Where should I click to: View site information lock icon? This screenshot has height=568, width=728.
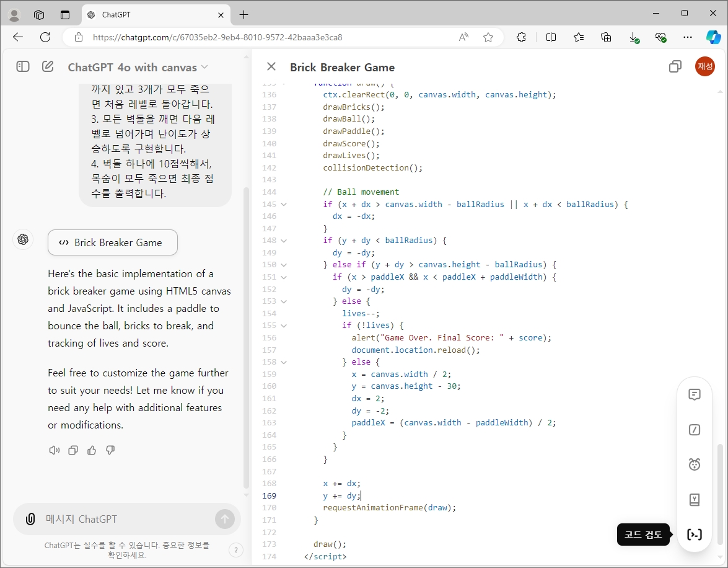point(79,37)
